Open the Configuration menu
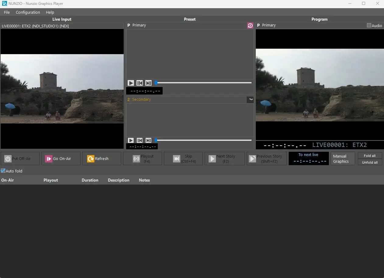This screenshot has width=384, height=278. (x=28, y=12)
